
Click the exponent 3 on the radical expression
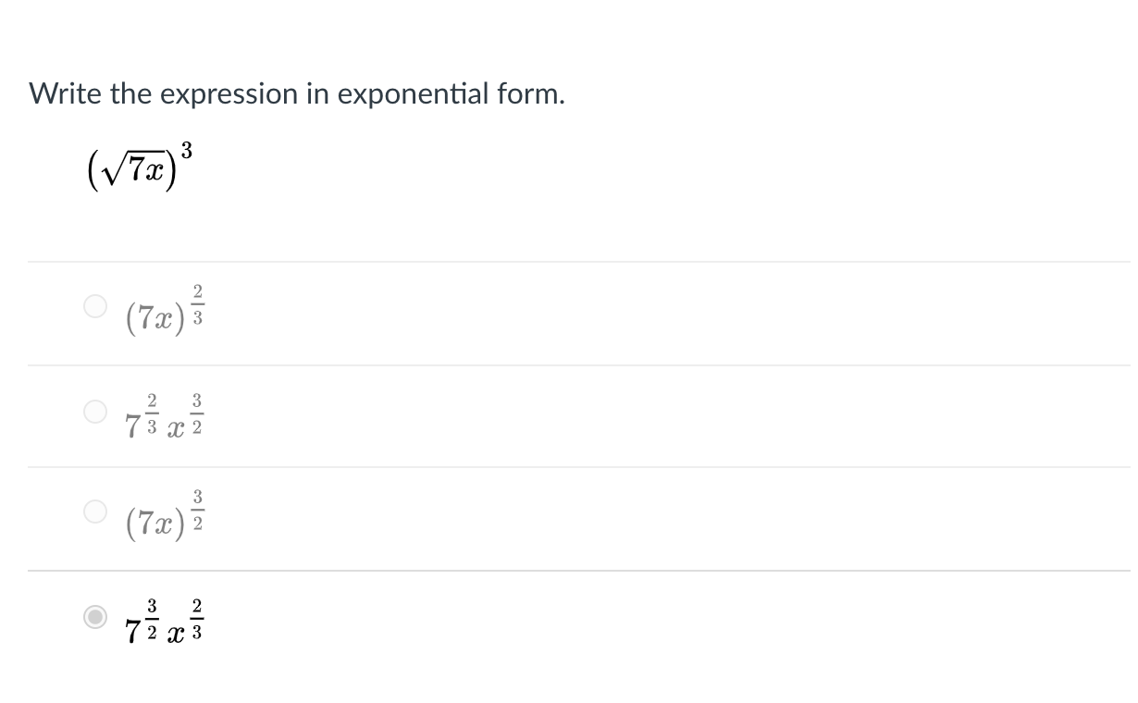tap(187, 149)
